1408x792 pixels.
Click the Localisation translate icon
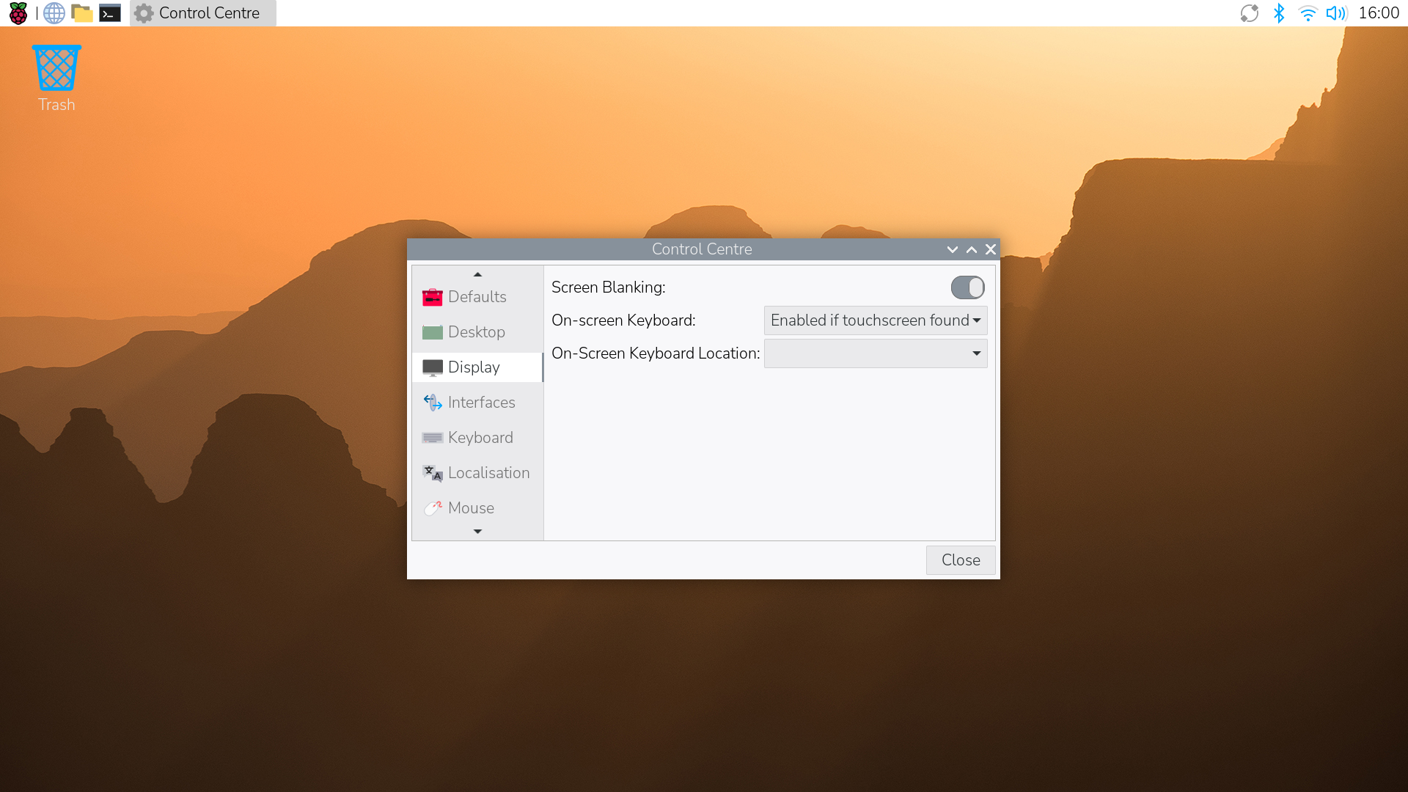[x=433, y=472]
